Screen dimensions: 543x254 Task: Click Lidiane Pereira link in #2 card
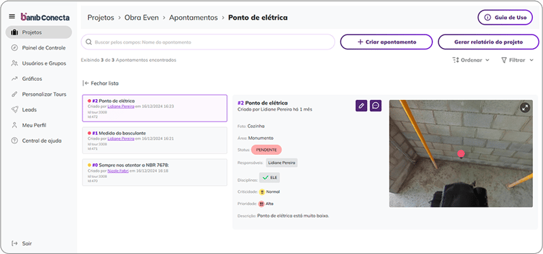(x=121, y=107)
